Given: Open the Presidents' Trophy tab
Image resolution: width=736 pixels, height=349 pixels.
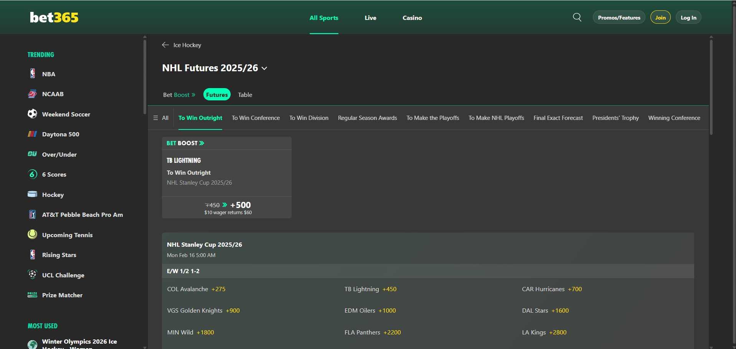Looking at the screenshot, I should pos(615,118).
